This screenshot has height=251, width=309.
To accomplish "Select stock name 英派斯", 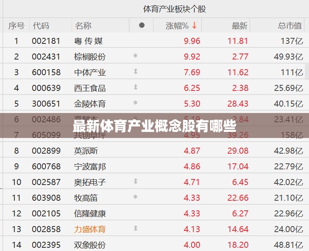I will tap(86, 151).
